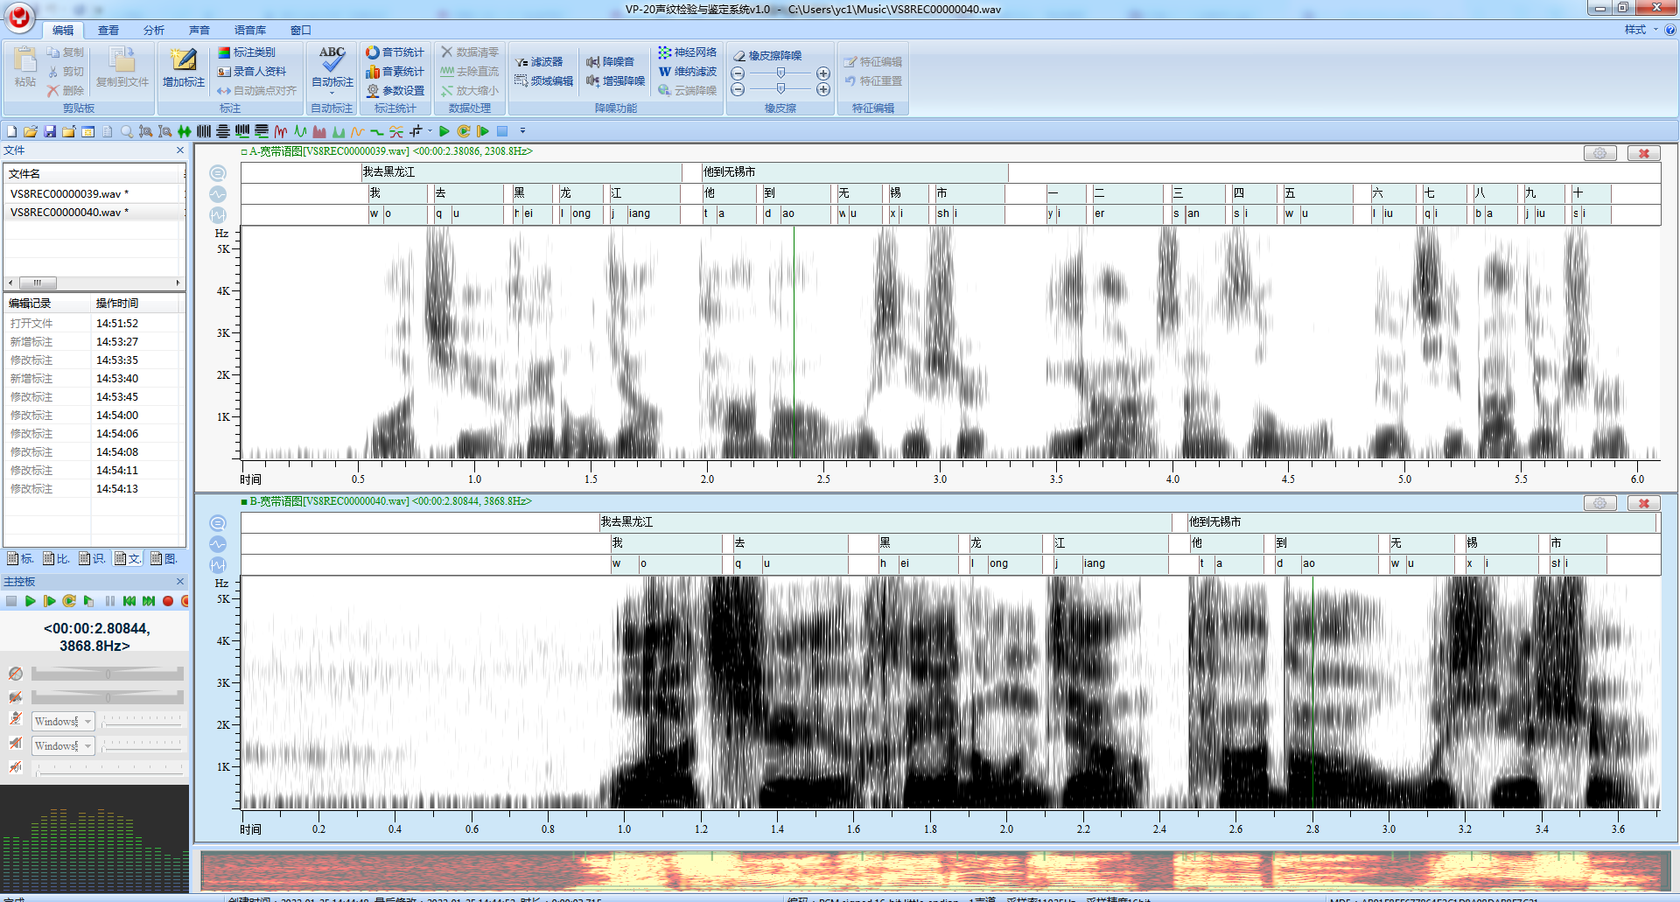This screenshot has height=902, width=1680.
Task: Open the first Windows device dropdown
Action: (88, 722)
